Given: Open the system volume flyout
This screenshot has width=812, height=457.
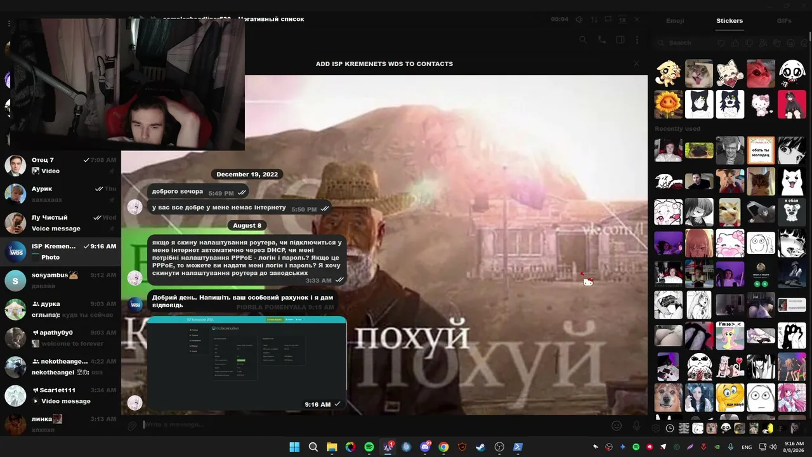Looking at the screenshot, I should click(x=773, y=447).
